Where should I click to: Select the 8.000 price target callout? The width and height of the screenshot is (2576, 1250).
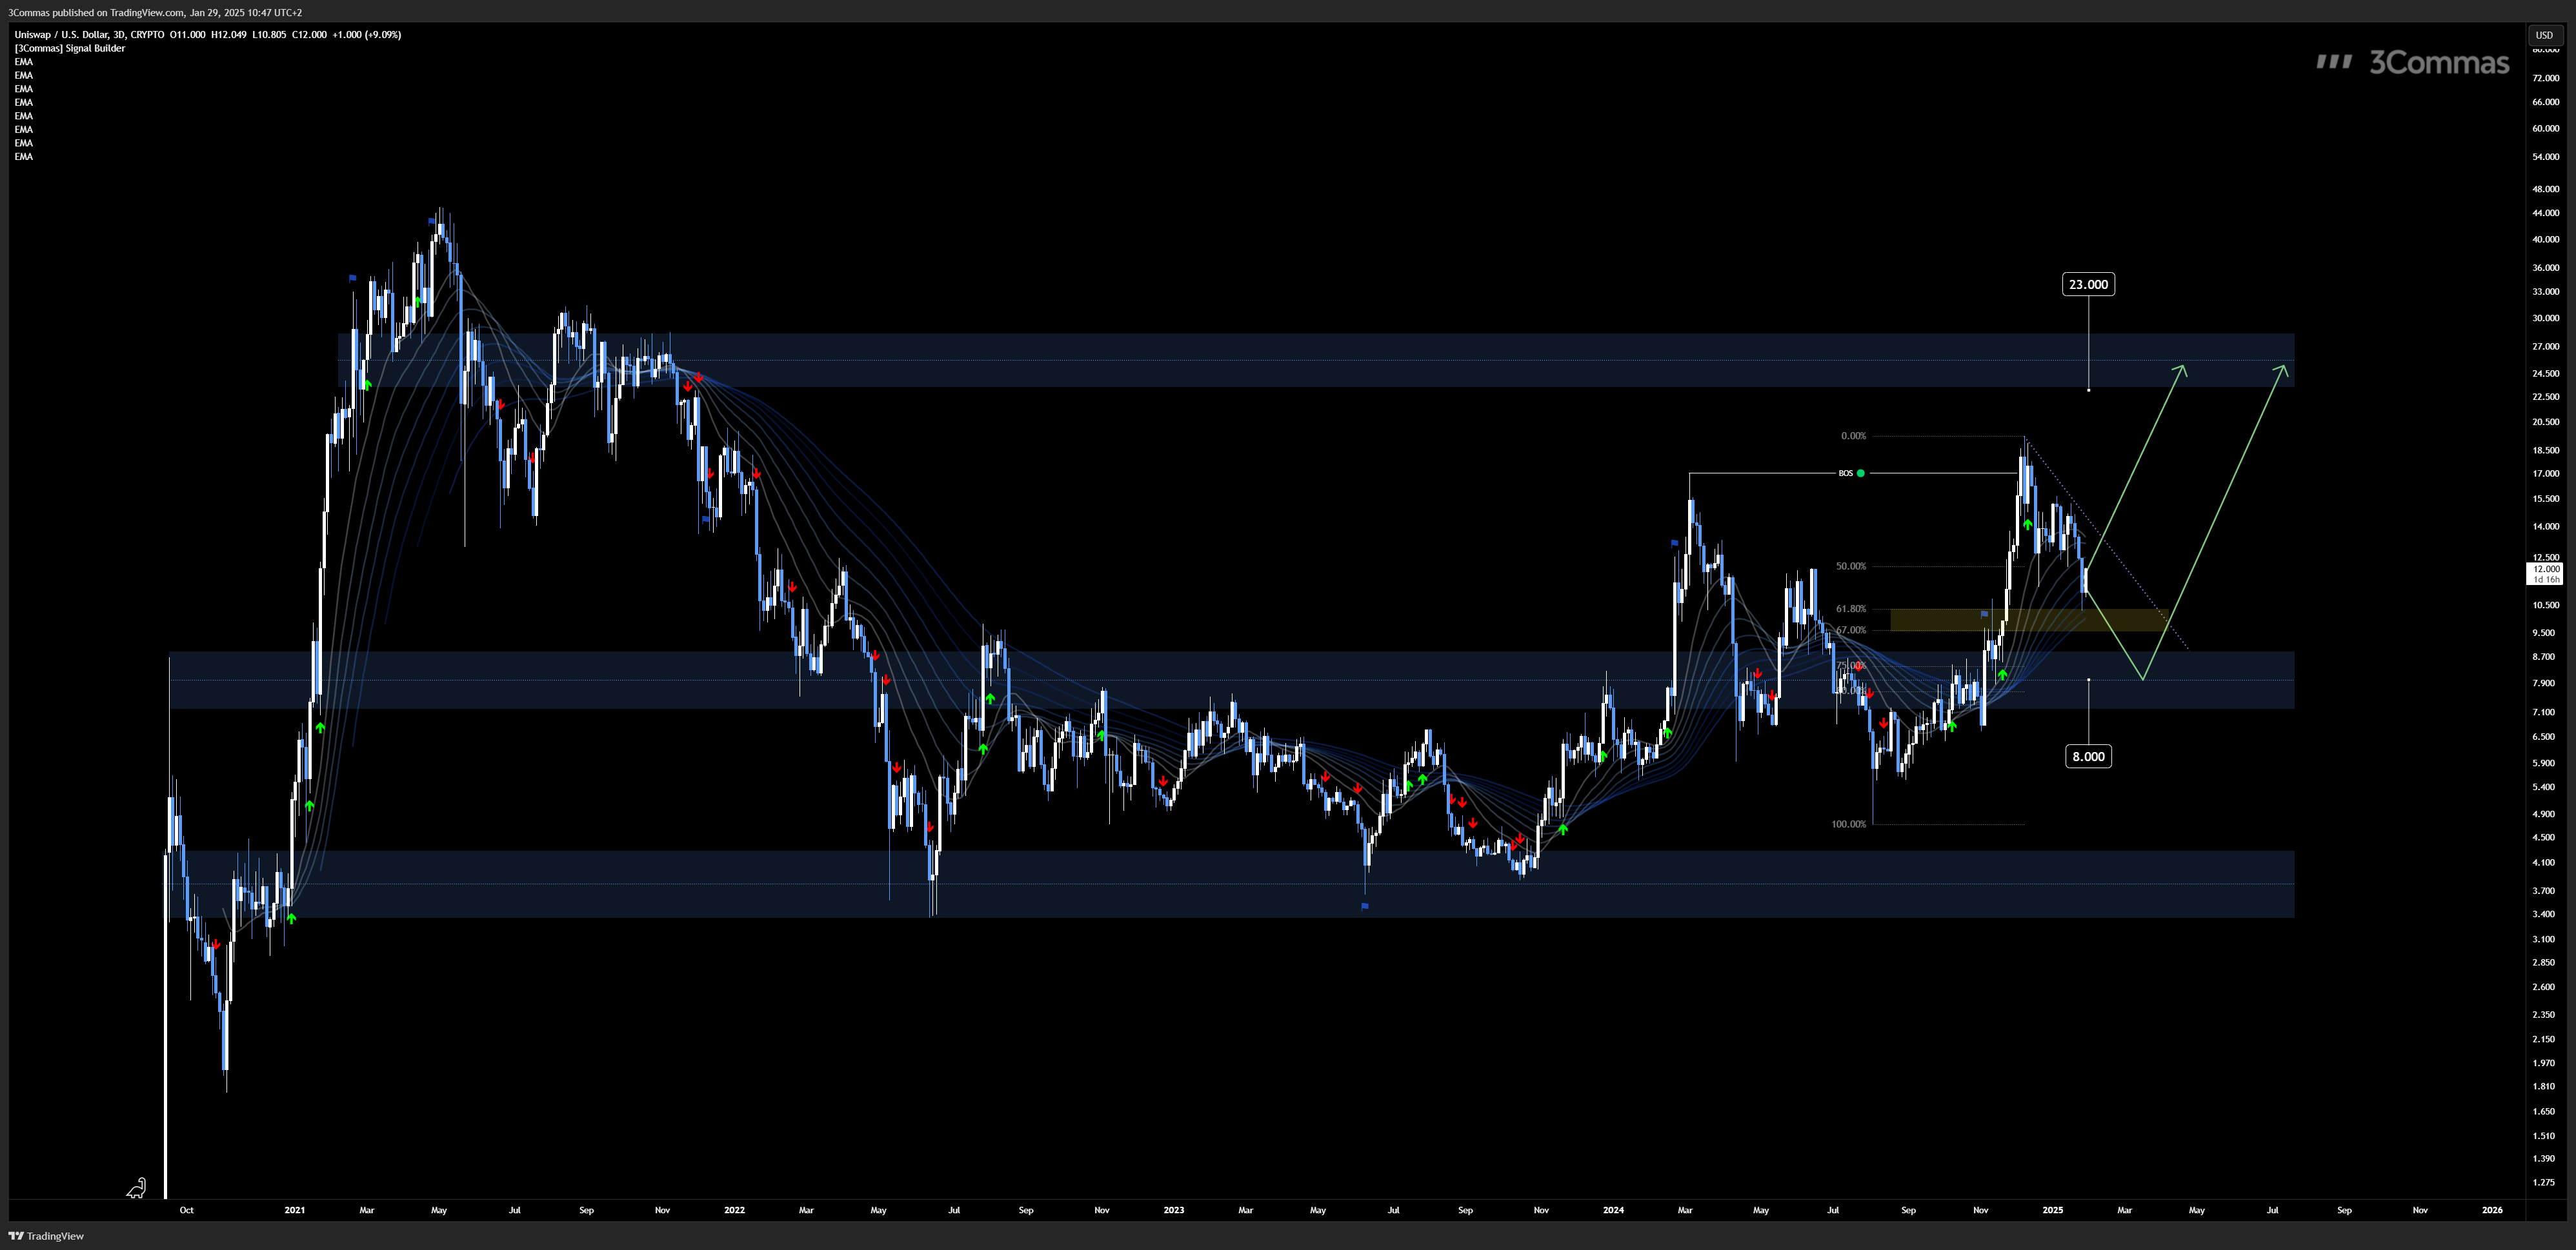(x=2088, y=757)
